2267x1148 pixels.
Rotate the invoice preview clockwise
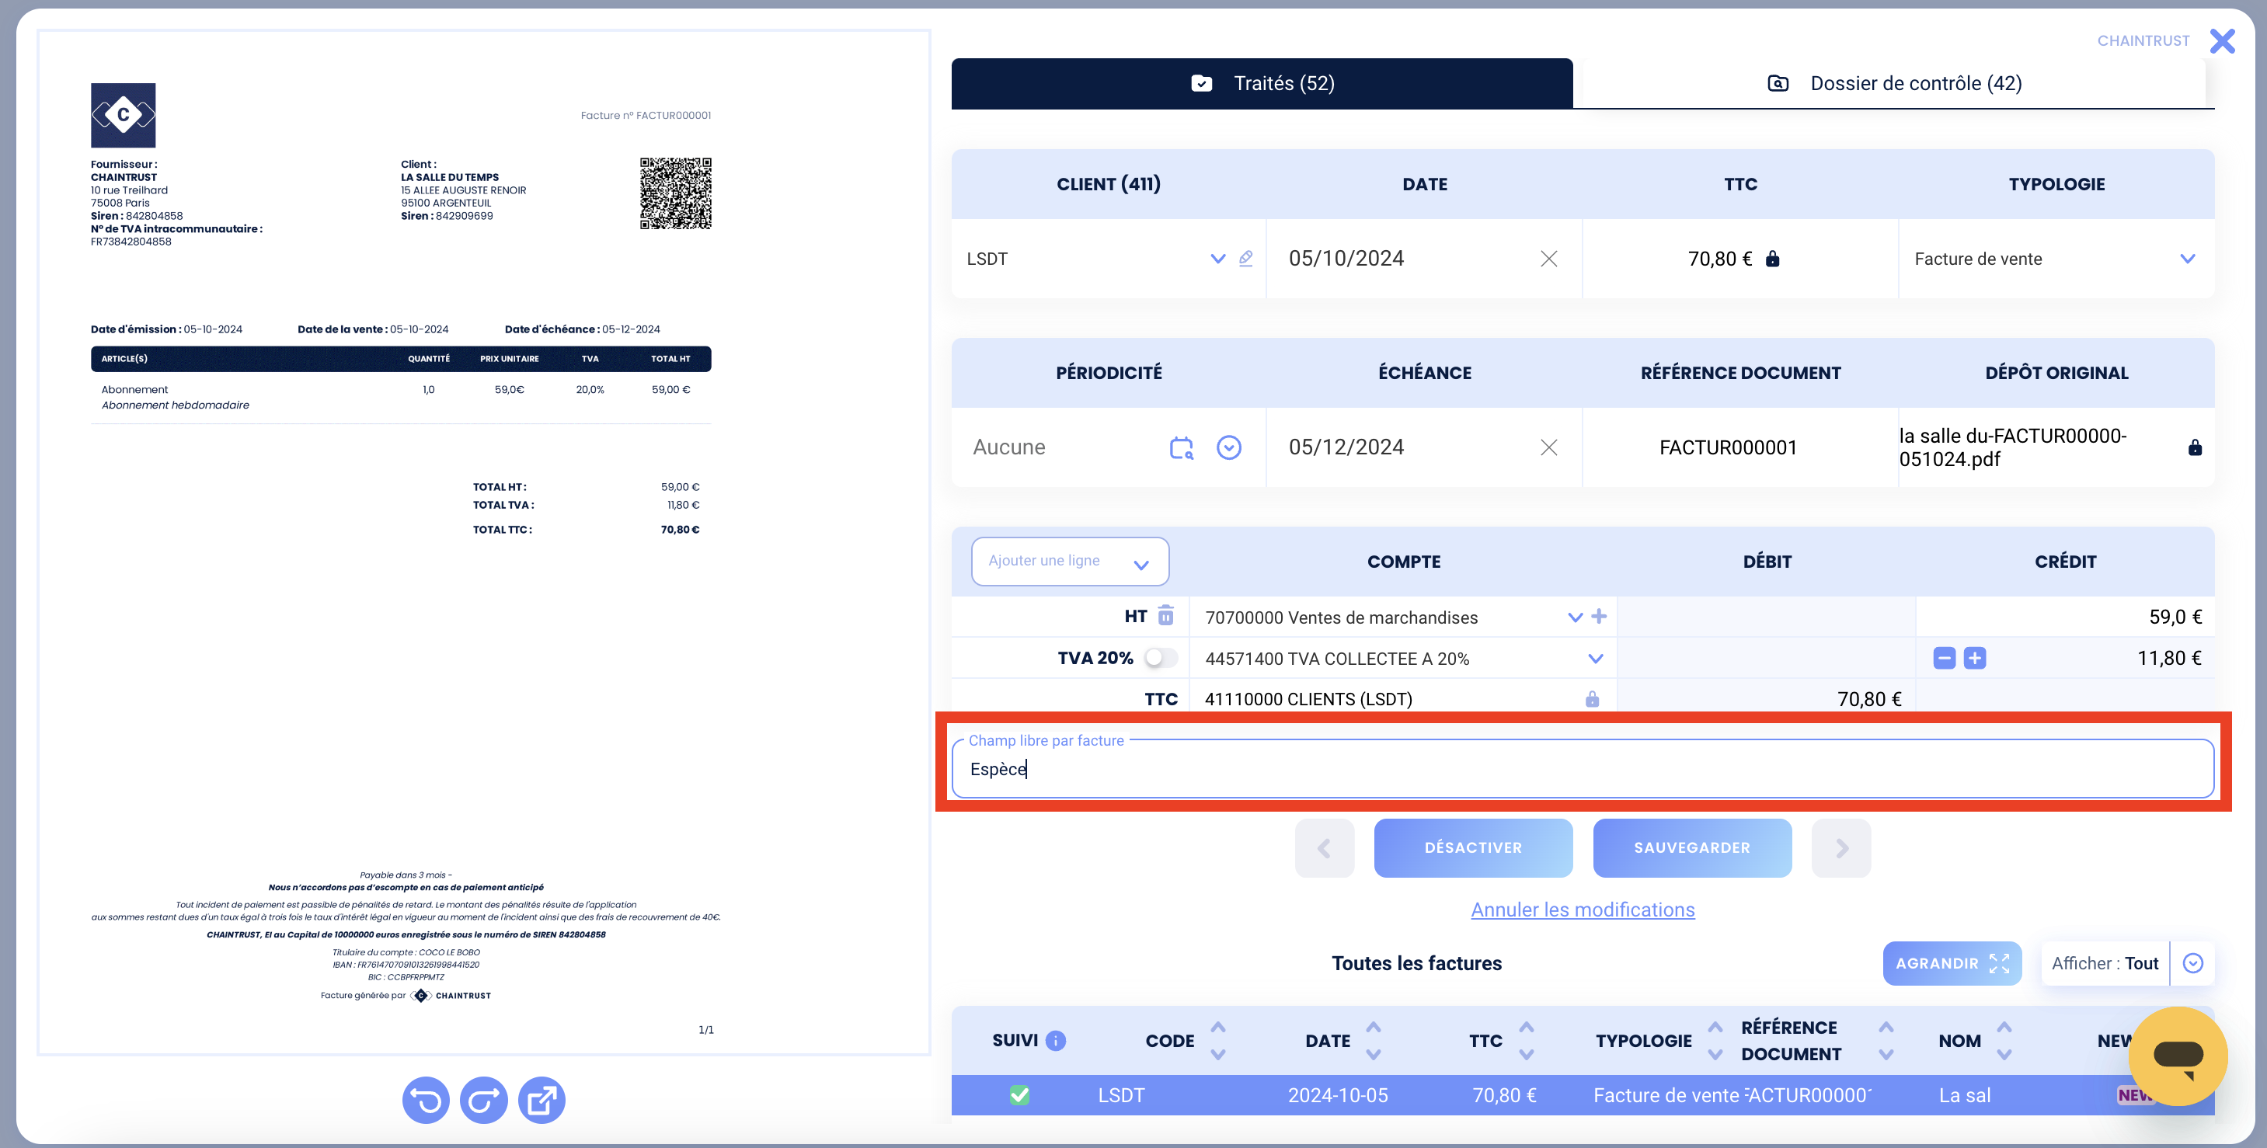pos(484,1100)
